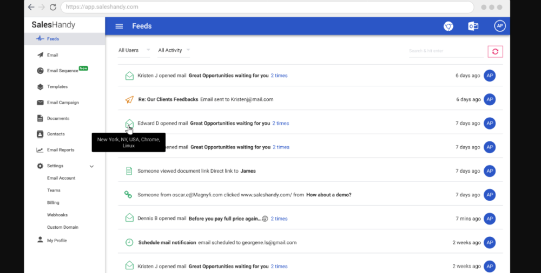
Task: Click "2 times" link on Edward D row
Action: tap(280, 123)
